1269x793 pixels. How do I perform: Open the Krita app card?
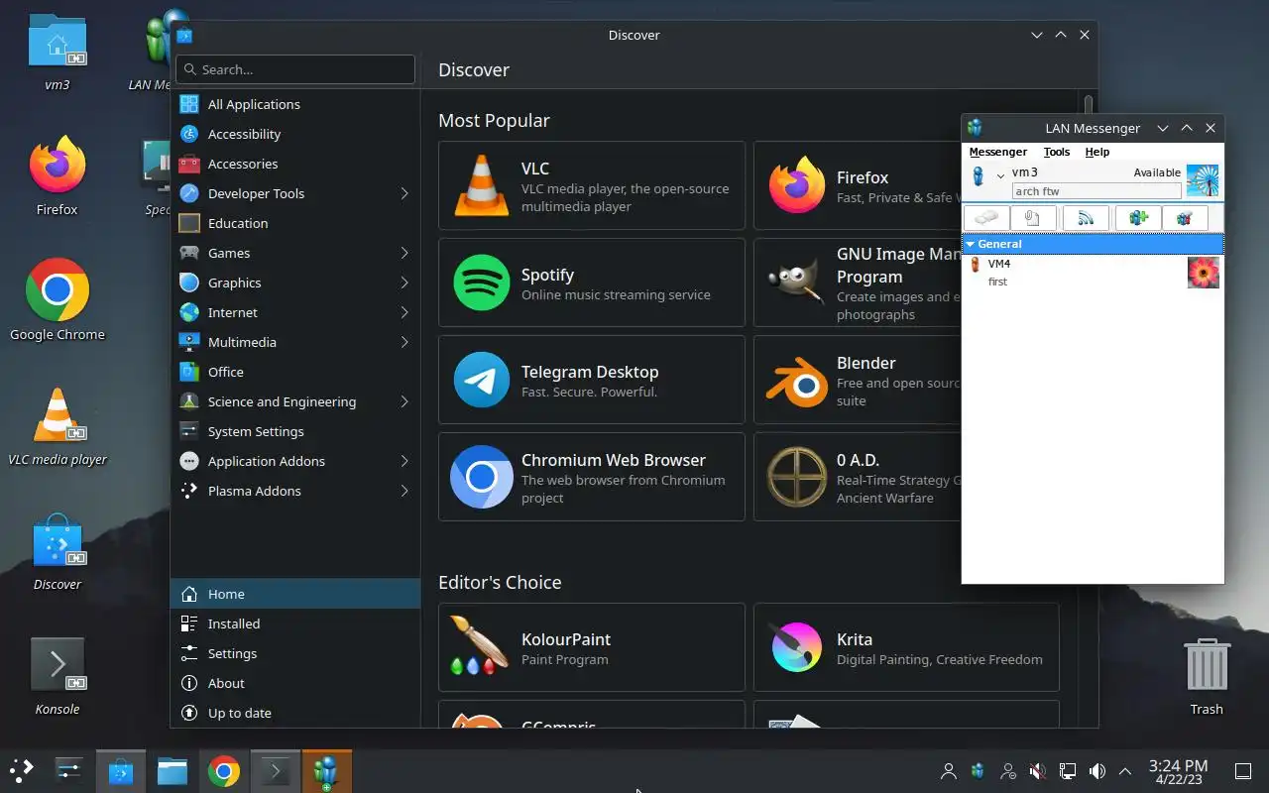click(x=906, y=647)
